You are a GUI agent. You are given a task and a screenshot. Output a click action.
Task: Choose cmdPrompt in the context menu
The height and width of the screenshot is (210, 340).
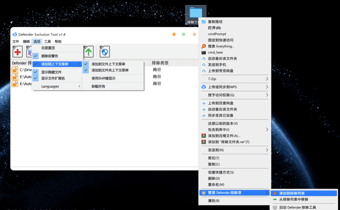235,34
